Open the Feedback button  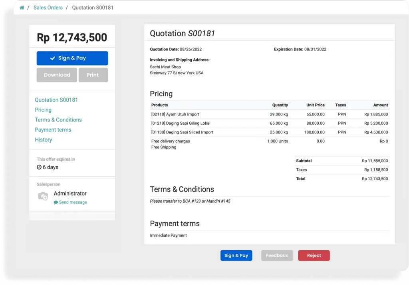277,255
